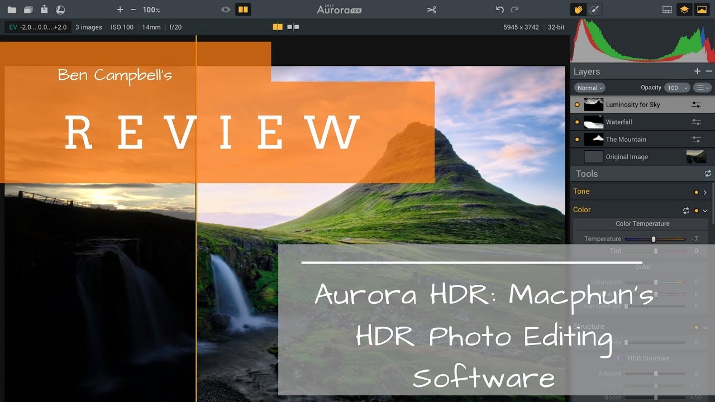Click the 'ISO 100' info text
Viewport: 715px width, 402px height.
(x=122, y=27)
